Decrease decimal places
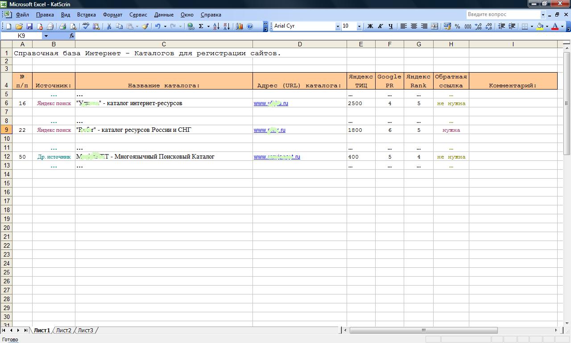571x343 pixels. click(488, 26)
